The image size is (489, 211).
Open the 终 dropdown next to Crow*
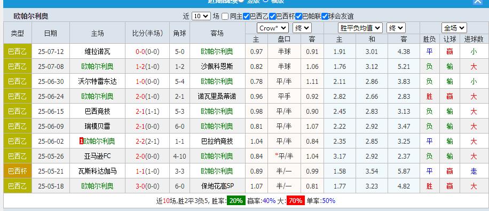coord(302,28)
